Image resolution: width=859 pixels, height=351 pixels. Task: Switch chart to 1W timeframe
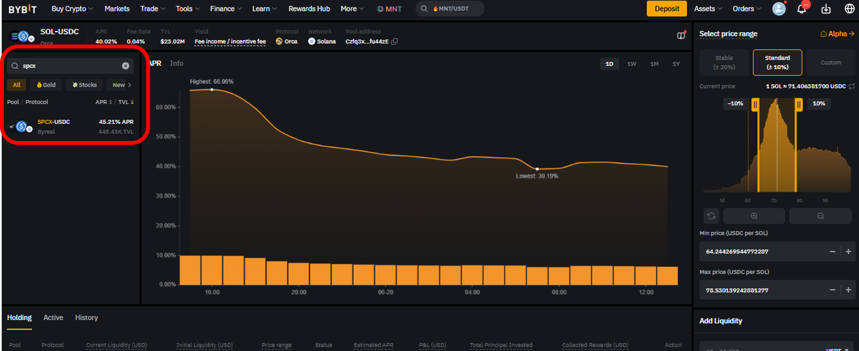632,64
